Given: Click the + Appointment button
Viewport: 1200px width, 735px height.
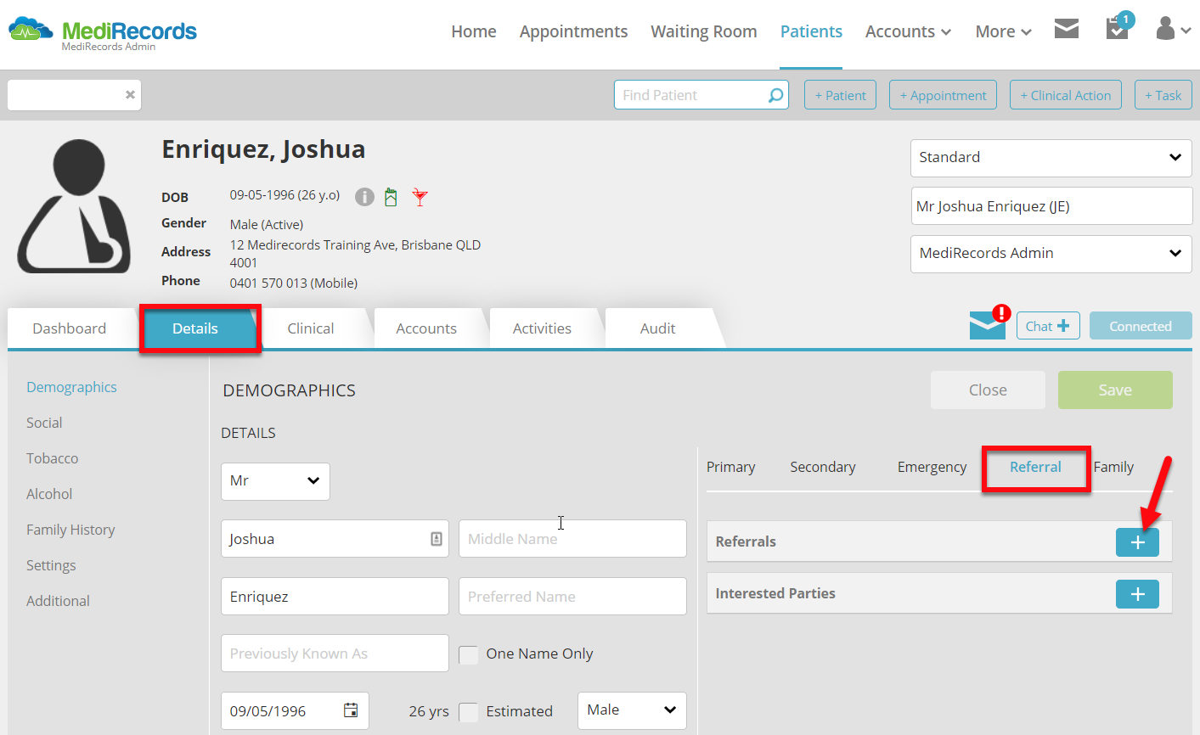Looking at the screenshot, I should (x=943, y=95).
